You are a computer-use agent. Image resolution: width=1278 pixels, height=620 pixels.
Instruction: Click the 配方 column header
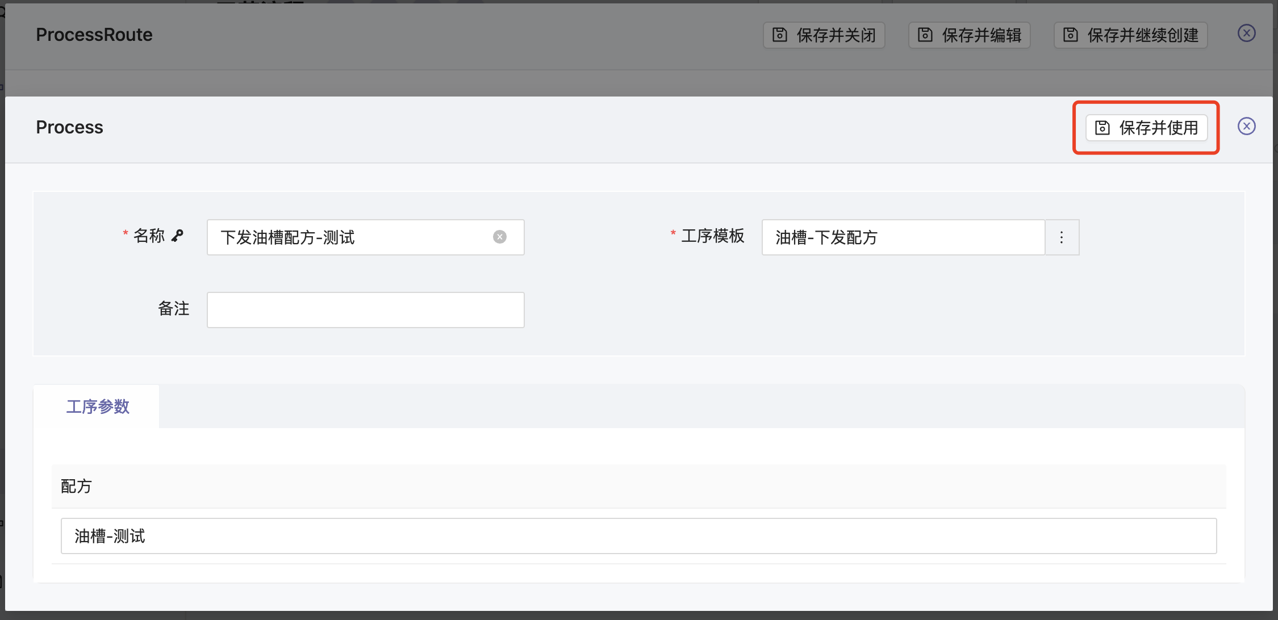click(76, 486)
